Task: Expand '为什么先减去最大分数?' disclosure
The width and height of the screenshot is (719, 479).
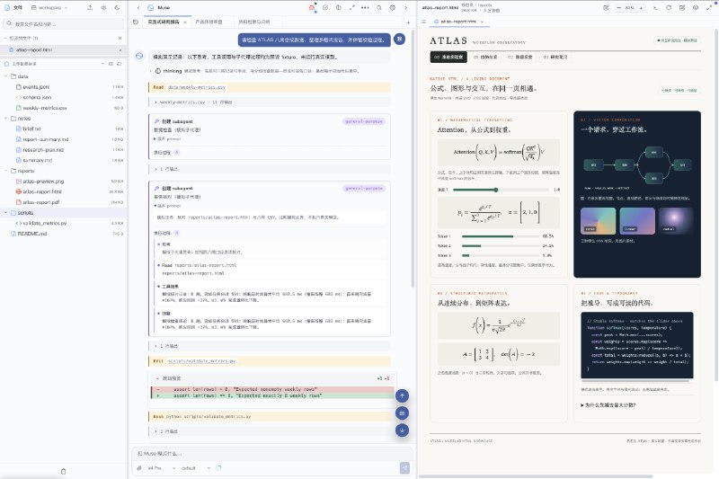Action: coord(608,405)
